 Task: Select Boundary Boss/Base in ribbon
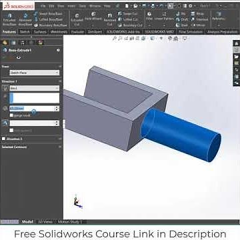[50, 25]
